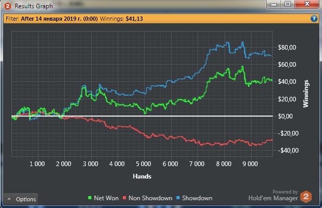Click the Hold'em Manager 2 hexagon logo
Screen dimensions: 322x208
coord(306,197)
